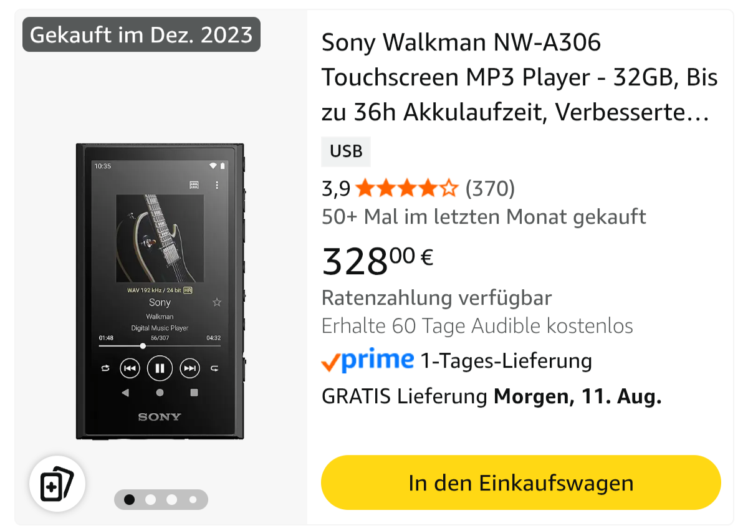Select the third image carousel dot
The image size is (748, 531).
click(x=172, y=499)
